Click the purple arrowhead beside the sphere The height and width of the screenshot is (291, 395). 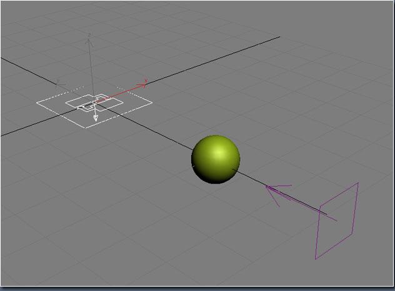[x=278, y=195]
